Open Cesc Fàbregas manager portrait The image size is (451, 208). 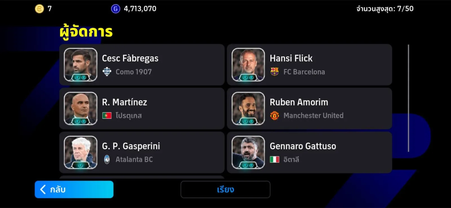[x=81, y=65]
